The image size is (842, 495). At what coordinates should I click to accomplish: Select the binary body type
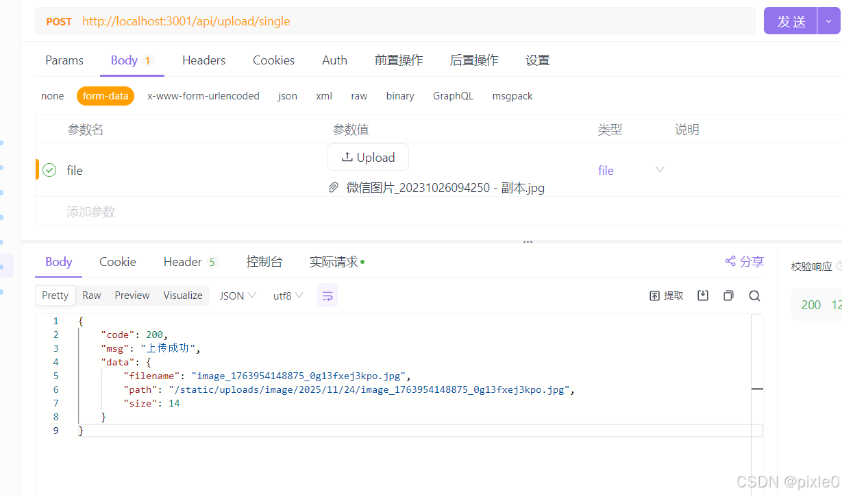(400, 96)
